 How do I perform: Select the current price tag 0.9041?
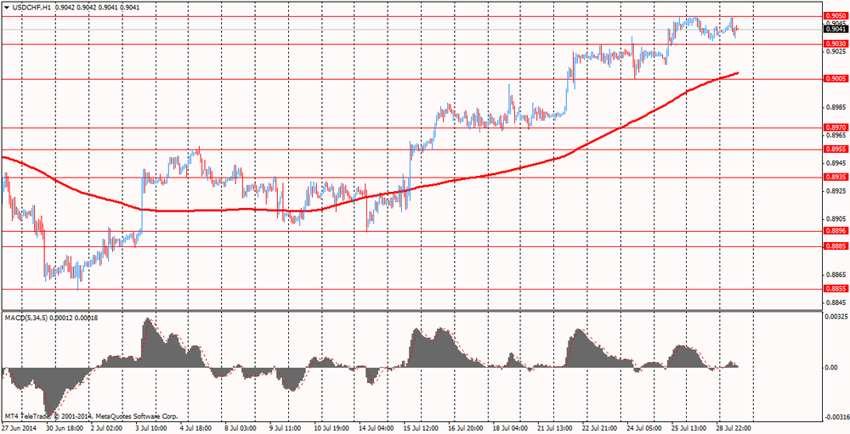[x=835, y=30]
